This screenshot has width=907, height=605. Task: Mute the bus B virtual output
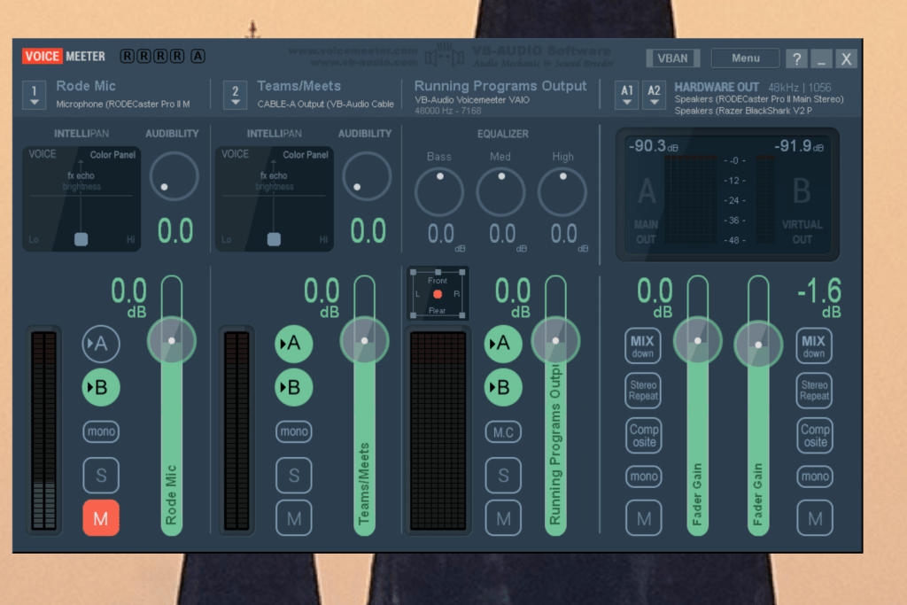click(x=815, y=518)
